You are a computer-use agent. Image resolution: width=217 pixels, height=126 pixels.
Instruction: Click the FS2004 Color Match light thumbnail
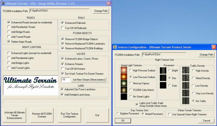point(124,90)
